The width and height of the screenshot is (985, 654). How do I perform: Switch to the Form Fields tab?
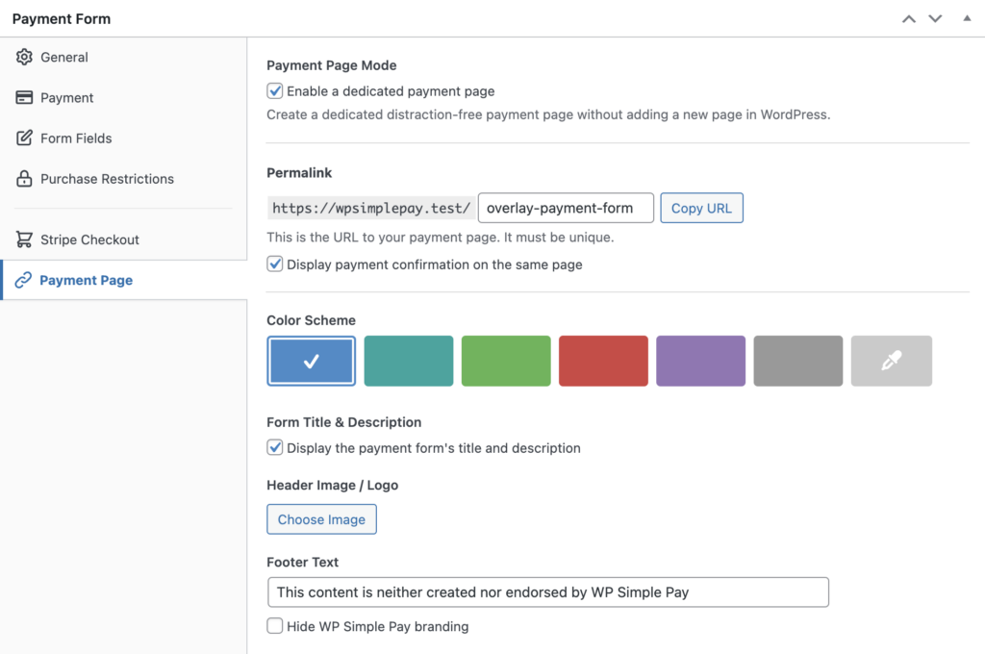tap(76, 138)
